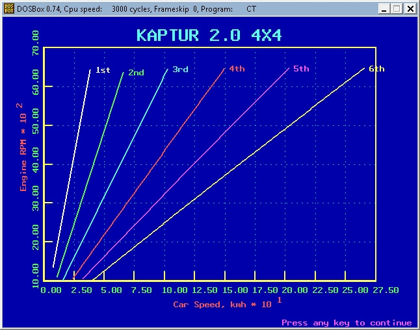Click the 0.00 x-axis value
Image resolution: width=420 pixels, height=330 pixels.
pyautogui.click(x=51, y=290)
